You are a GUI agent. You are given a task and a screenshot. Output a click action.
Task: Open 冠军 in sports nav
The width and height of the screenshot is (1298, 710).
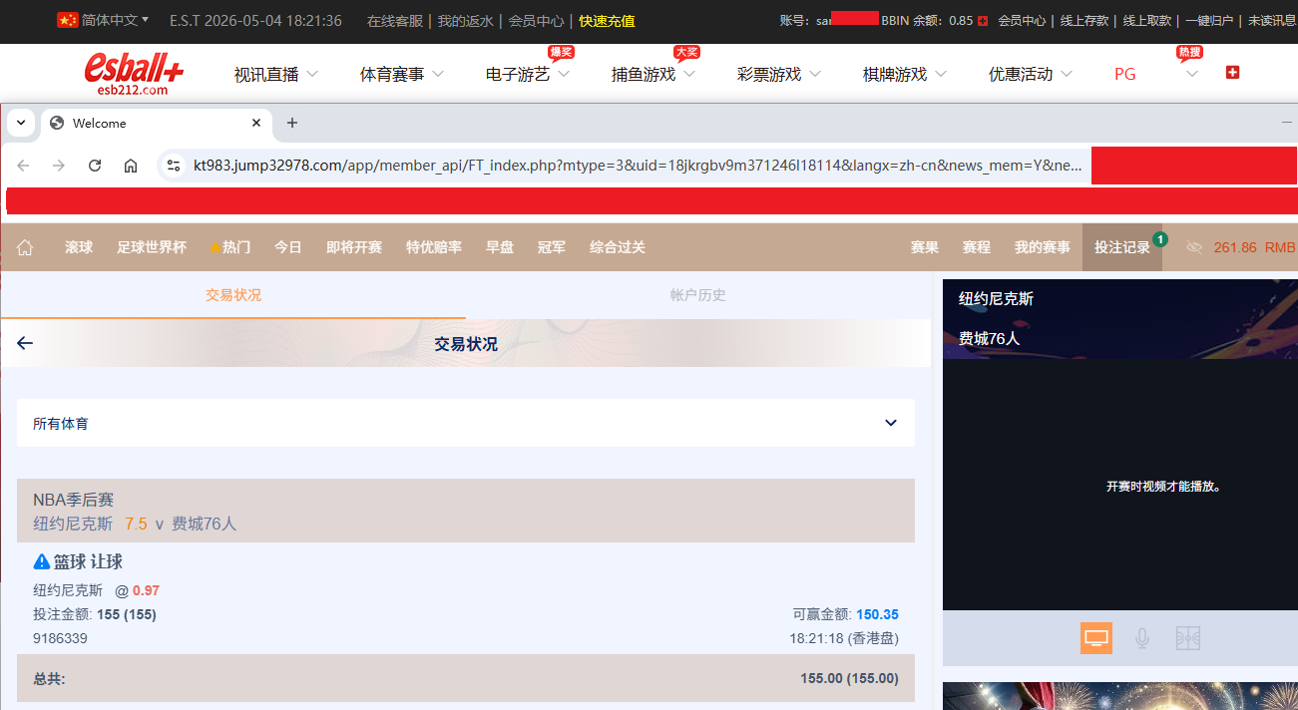[552, 247]
